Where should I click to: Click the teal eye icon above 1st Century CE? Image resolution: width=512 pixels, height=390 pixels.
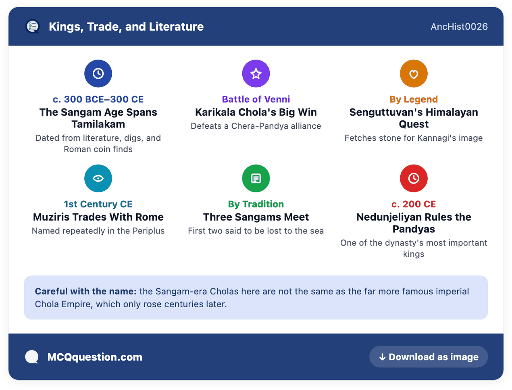(98, 178)
